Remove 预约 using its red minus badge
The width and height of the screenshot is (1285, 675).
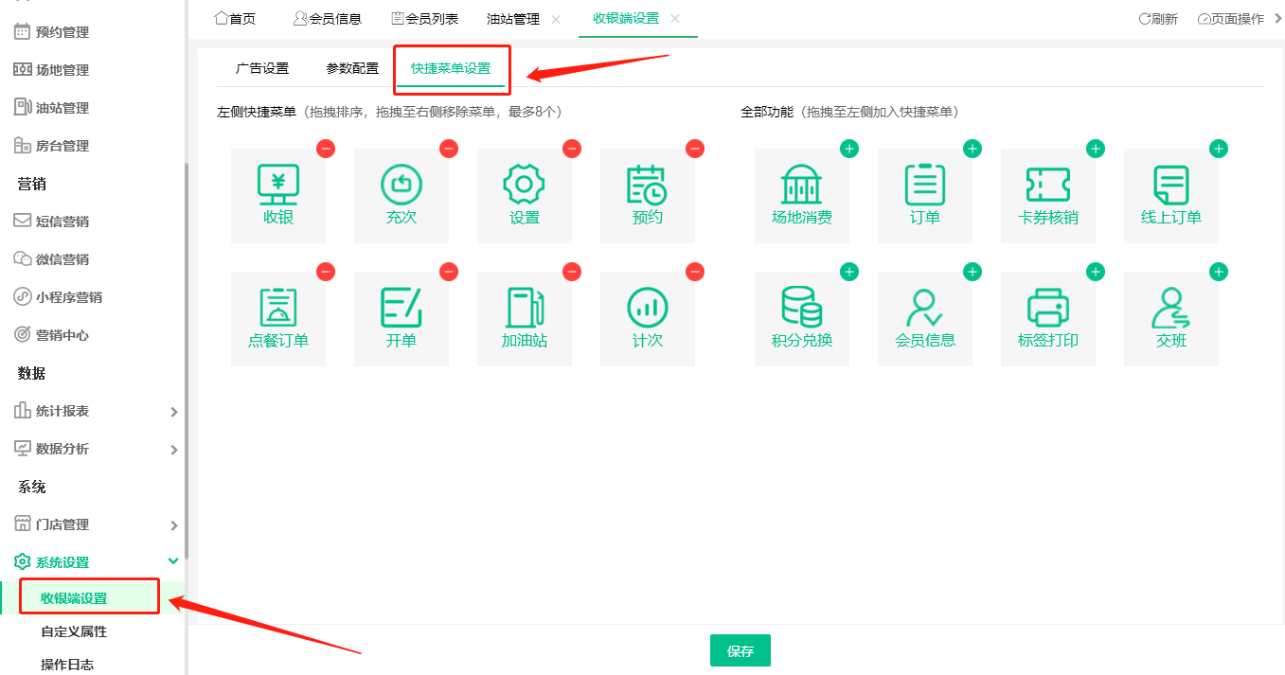pos(694,149)
